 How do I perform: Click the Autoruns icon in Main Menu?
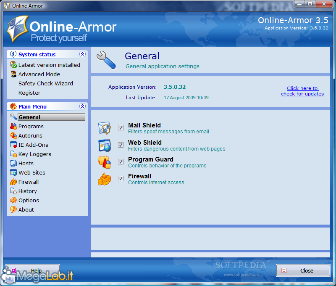pyautogui.click(x=13, y=135)
